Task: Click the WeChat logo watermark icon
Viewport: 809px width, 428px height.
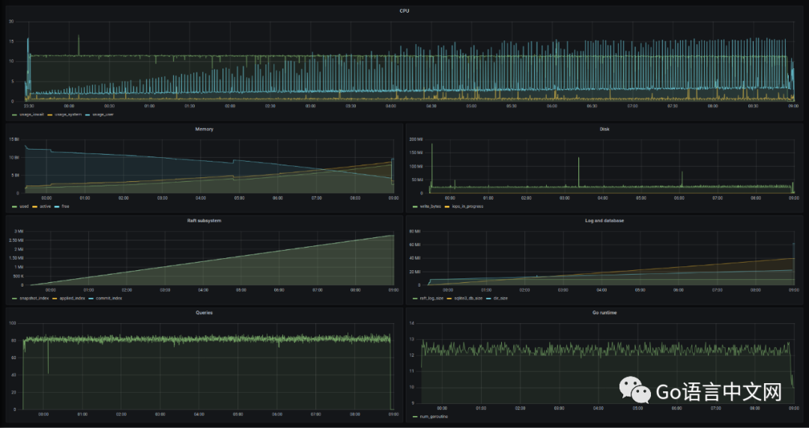Action: [x=634, y=391]
